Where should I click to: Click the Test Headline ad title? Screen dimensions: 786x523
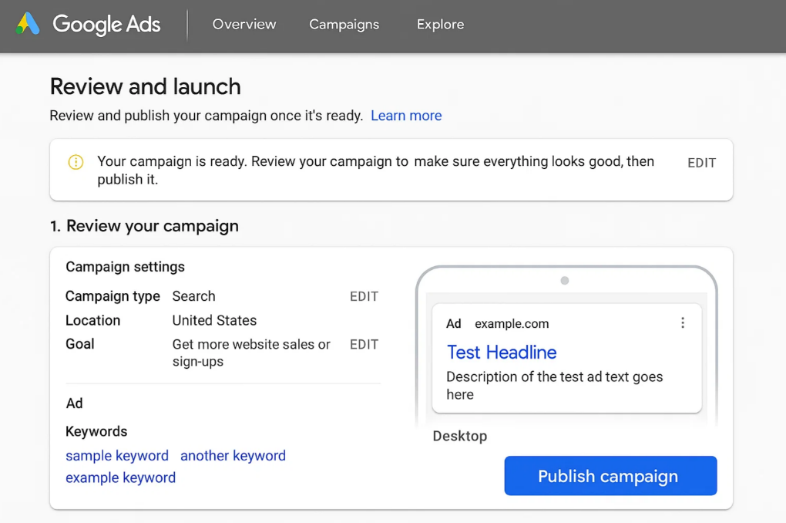[502, 353]
